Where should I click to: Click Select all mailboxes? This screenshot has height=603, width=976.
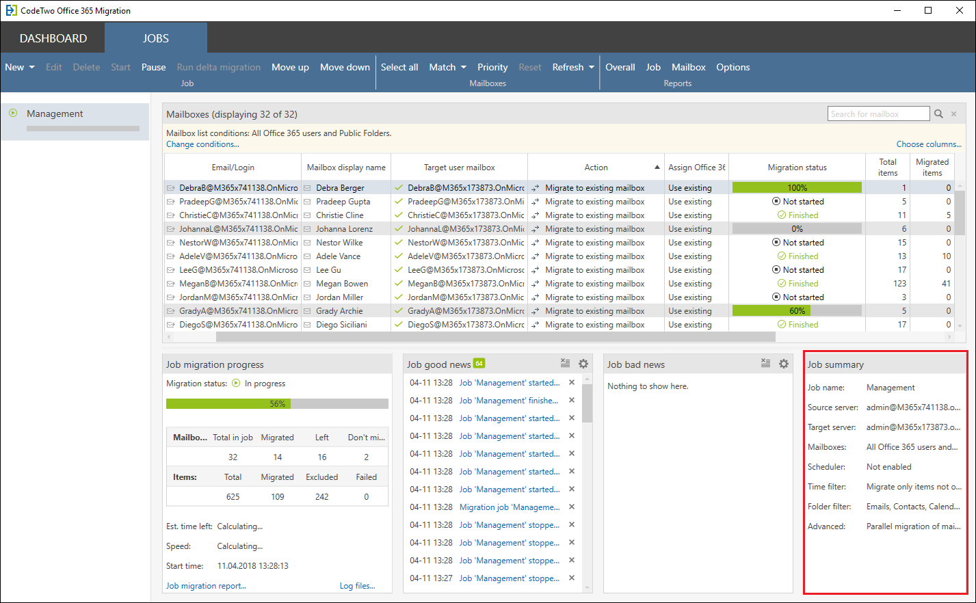pos(399,67)
